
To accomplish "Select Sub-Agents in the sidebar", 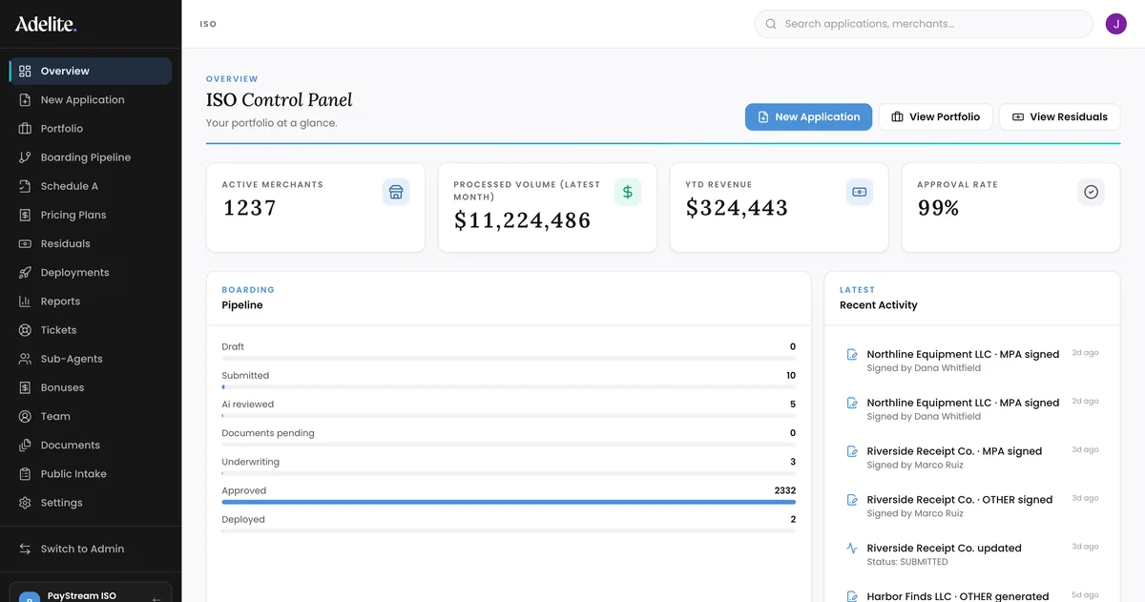I will point(91,359).
